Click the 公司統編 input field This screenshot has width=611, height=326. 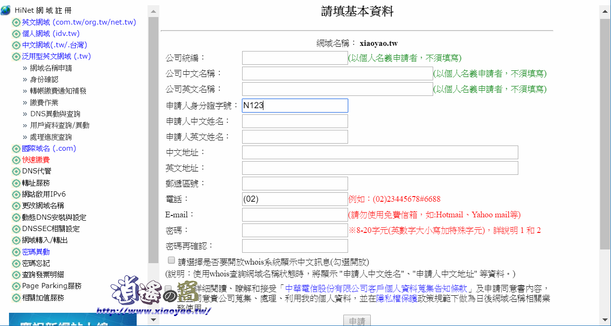[x=295, y=58]
